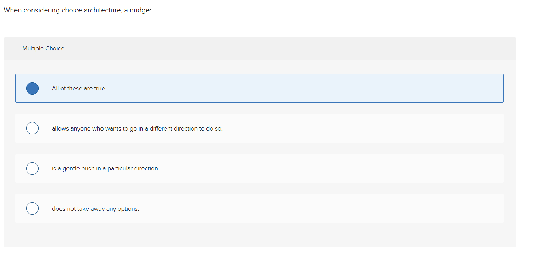Click the question text about choice architecture

click(77, 10)
